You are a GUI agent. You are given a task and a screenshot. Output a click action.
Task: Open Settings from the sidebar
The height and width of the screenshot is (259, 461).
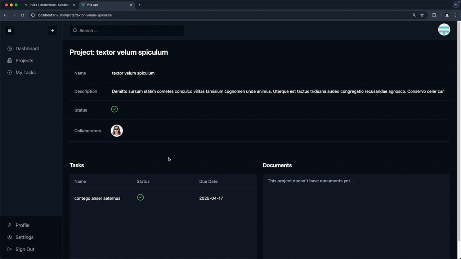coord(24,237)
